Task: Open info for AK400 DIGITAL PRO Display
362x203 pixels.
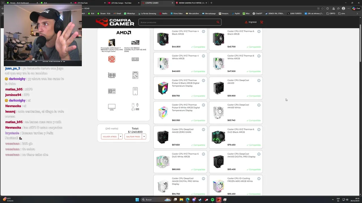Action: tap(259, 154)
